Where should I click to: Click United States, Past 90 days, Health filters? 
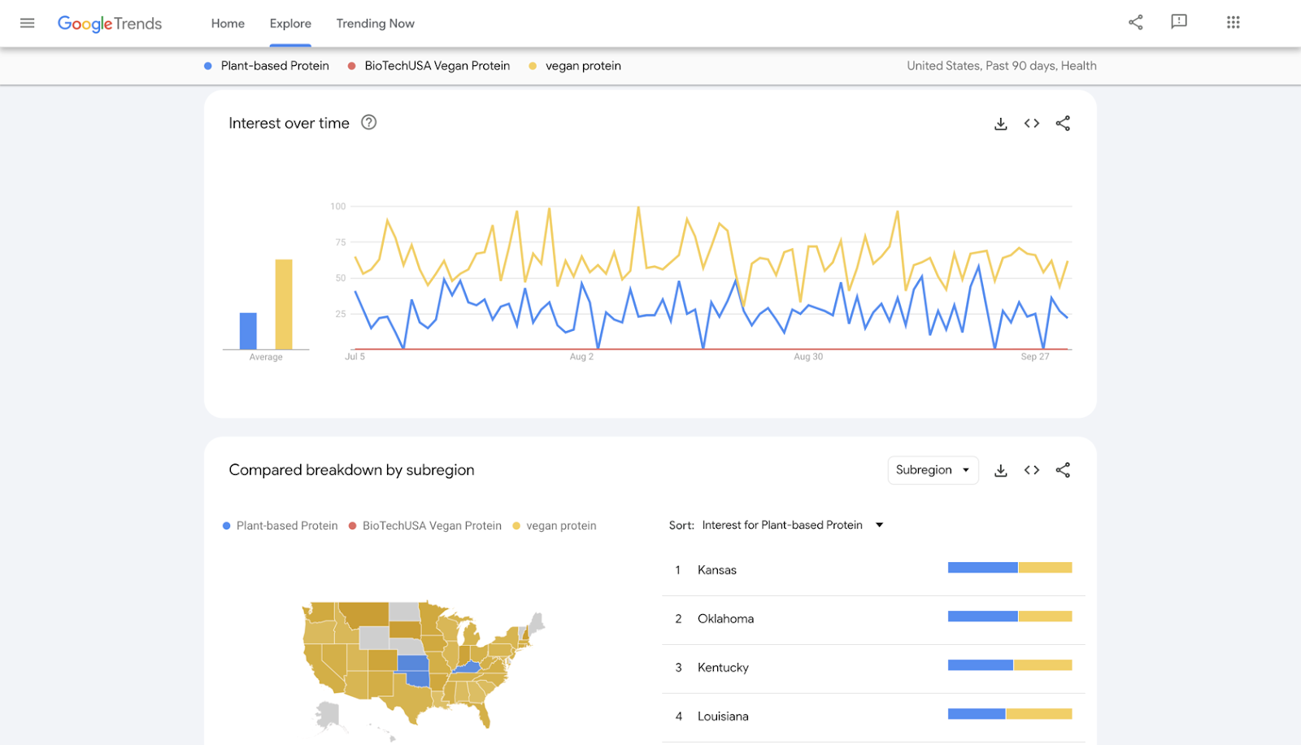click(1002, 66)
